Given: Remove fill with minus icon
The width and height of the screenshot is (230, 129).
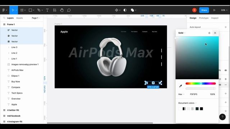Looking at the screenshot, I should point(226,85).
